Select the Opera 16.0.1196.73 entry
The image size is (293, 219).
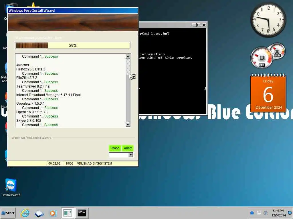pyautogui.click(x=32, y=112)
